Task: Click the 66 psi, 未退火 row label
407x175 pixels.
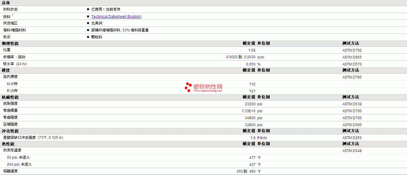Action: click(18, 157)
